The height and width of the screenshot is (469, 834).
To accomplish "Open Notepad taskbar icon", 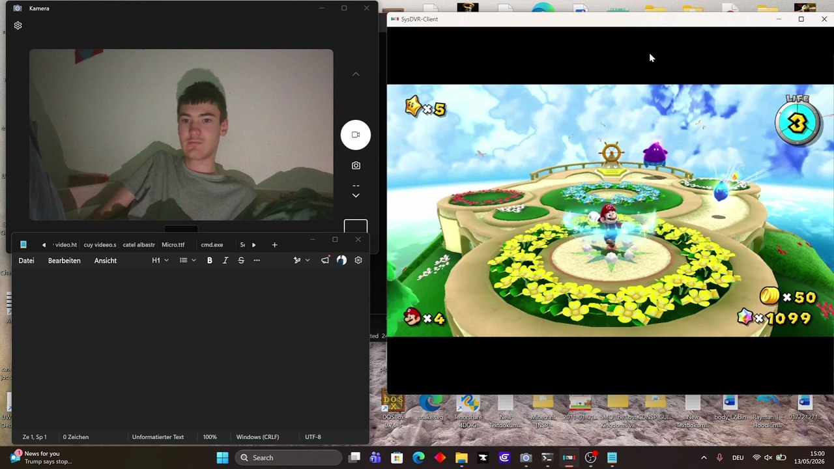I will click(612, 458).
